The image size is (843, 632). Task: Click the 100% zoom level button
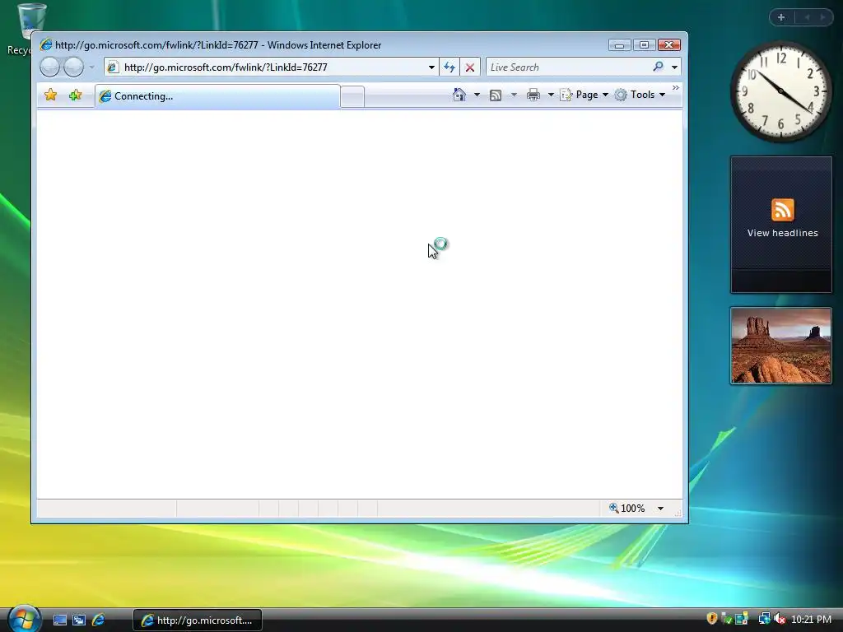coord(626,508)
